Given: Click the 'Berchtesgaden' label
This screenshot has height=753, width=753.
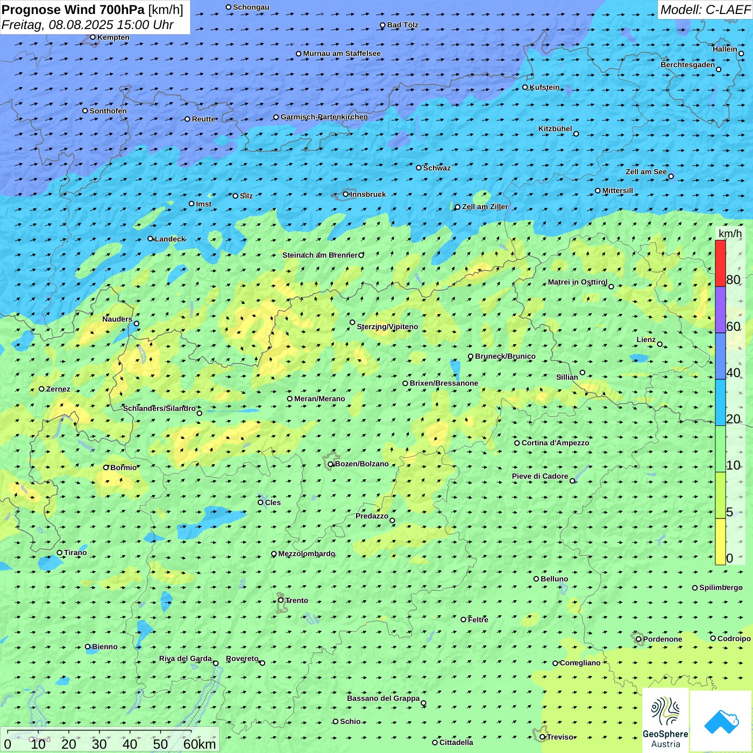Looking at the screenshot, I should tap(688, 65).
